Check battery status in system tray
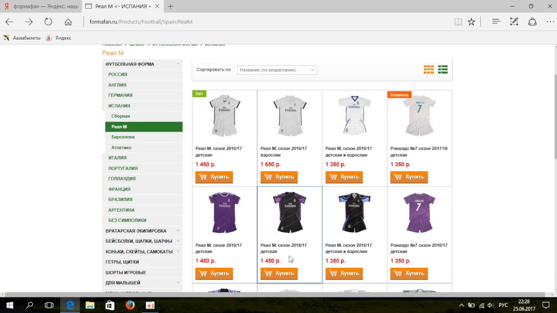The image size is (557, 313). [471, 305]
